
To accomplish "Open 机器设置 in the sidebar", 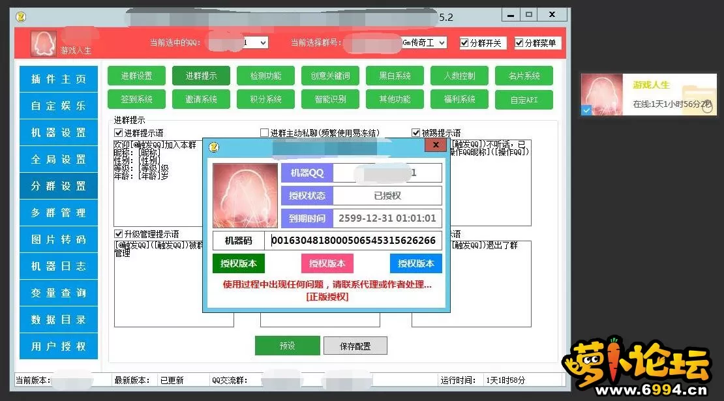I will click(59, 132).
